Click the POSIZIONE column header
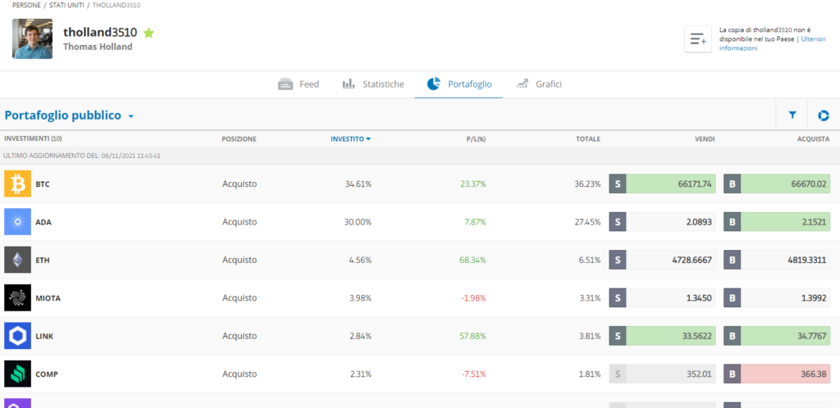Viewport: 840px width, 408px height. (x=239, y=139)
